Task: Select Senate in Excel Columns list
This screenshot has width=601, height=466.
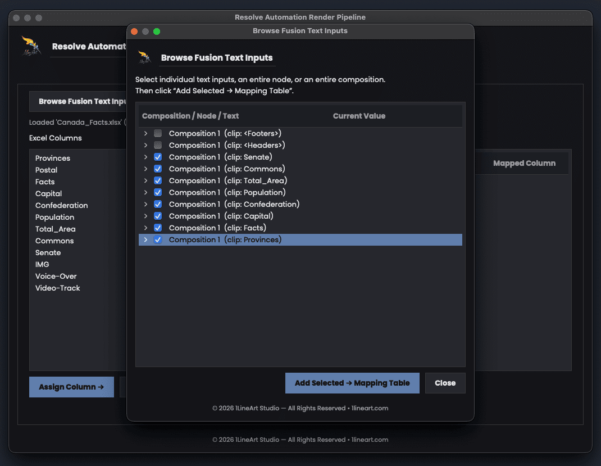Action: [x=48, y=253]
